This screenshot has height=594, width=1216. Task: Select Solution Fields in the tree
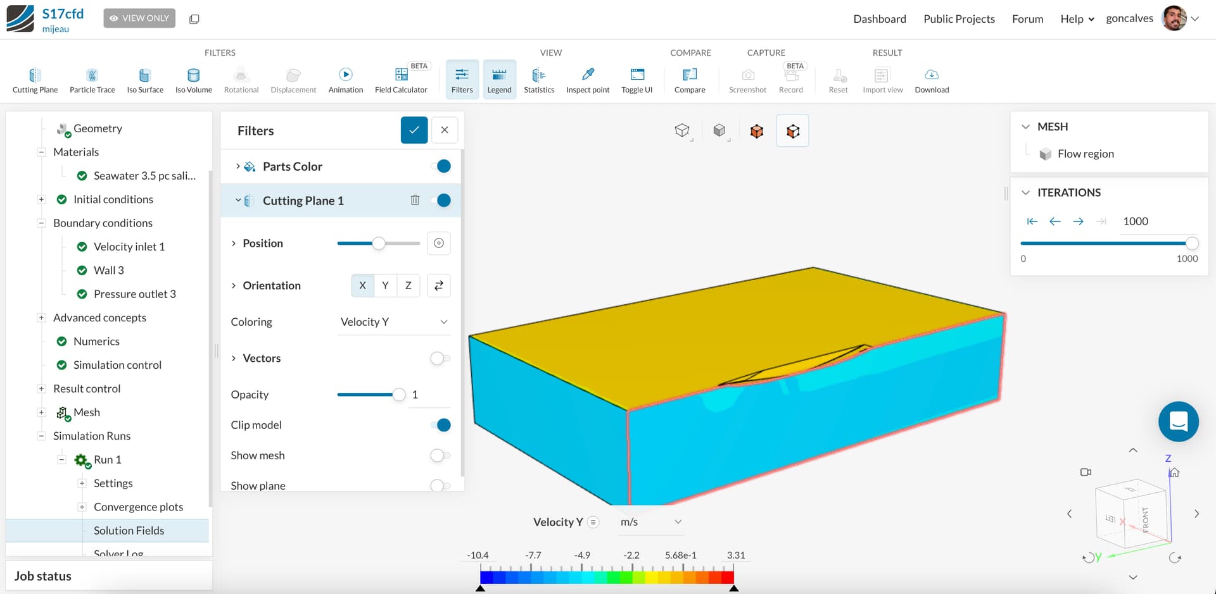[129, 531]
